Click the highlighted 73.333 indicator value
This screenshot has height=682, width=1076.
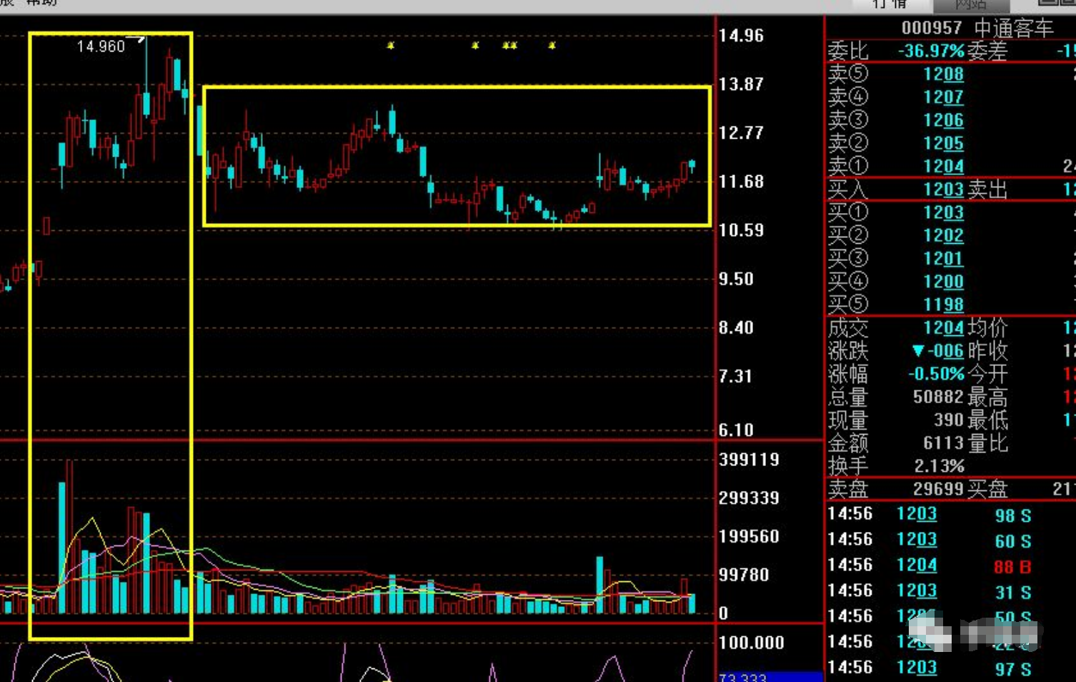743,677
